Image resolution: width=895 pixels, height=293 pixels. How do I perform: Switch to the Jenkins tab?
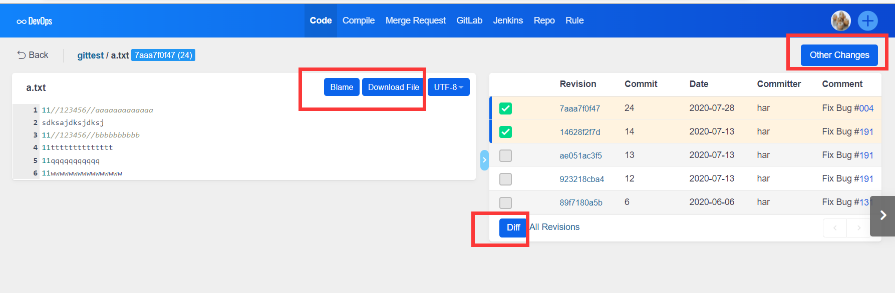pyautogui.click(x=508, y=20)
